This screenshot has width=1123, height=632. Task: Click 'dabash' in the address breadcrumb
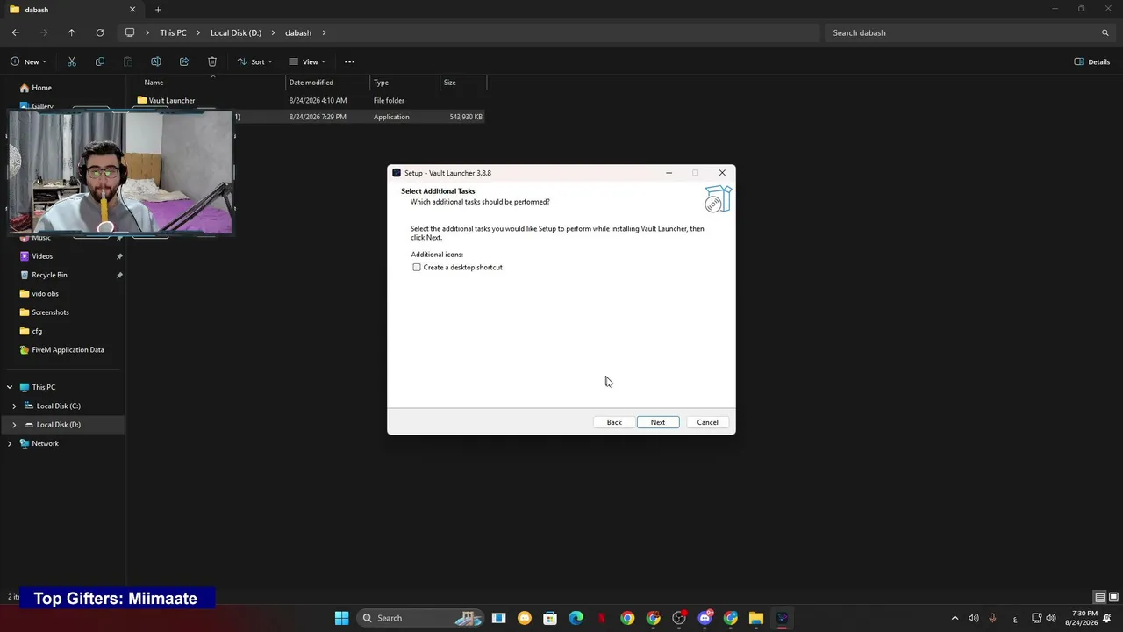[x=298, y=32]
